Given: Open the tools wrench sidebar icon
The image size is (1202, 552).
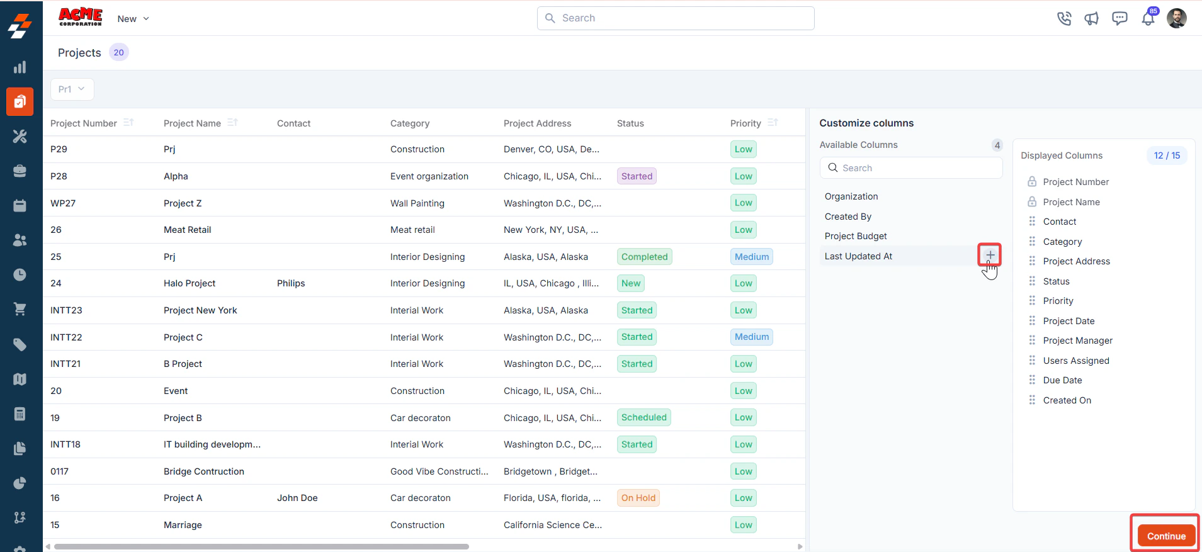Looking at the screenshot, I should coord(20,136).
